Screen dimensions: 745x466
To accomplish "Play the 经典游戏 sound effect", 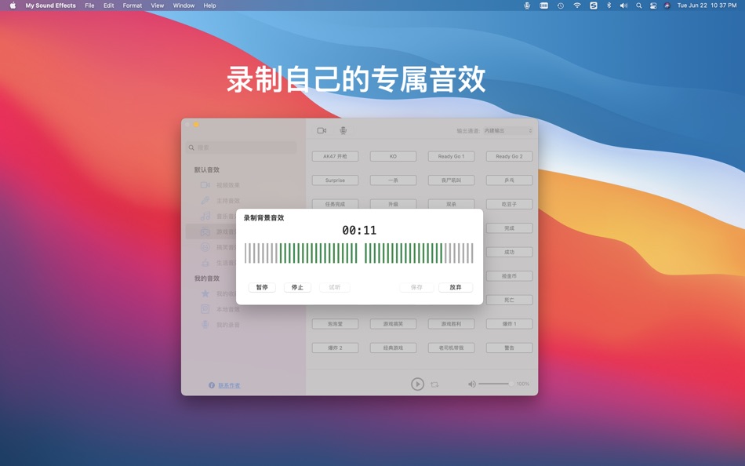I will point(393,348).
